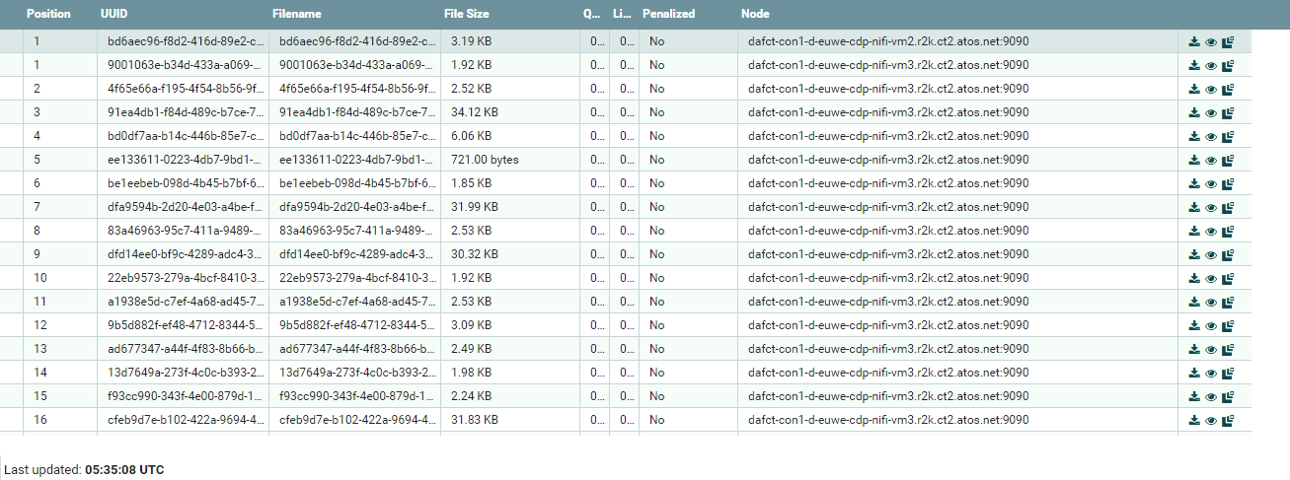Sort by the Position column header
1290x480 pixels.
(x=47, y=15)
